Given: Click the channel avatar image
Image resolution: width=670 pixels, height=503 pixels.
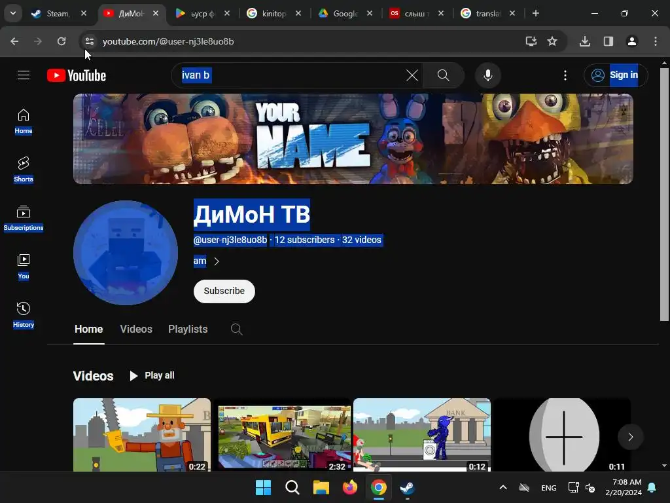Looking at the screenshot, I should (x=126, y=253).
